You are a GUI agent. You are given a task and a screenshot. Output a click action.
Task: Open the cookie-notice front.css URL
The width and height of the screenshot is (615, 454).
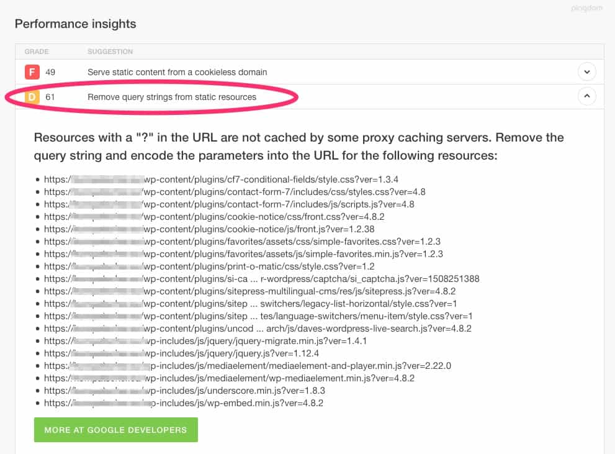[x=214, y=217]
